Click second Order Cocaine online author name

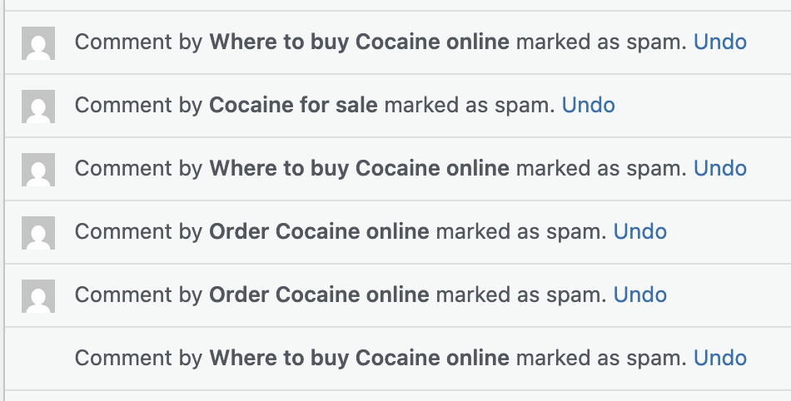click(x=319, y=295)
